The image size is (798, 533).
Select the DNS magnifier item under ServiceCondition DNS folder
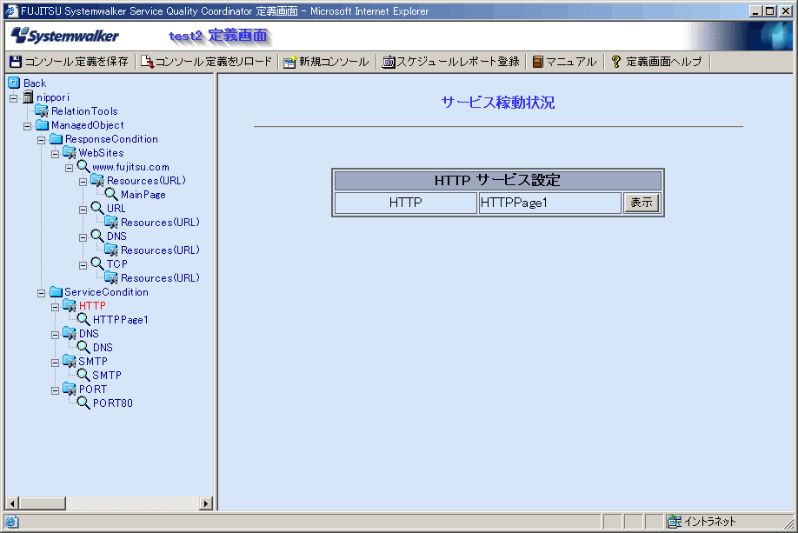coord(103,347)
